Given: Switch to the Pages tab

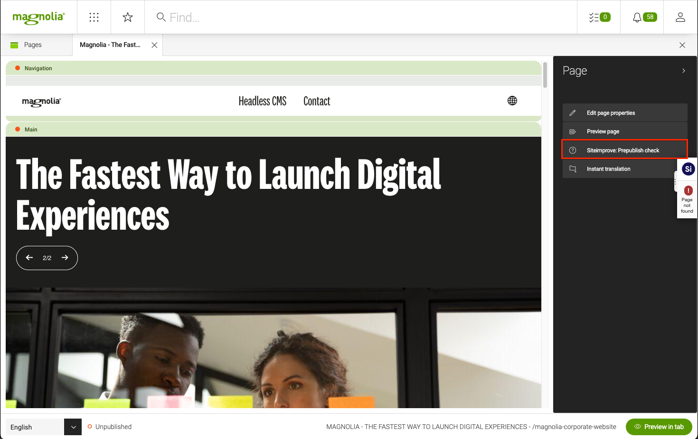Looking at the screenshot, I should click(x=33, y=45).
